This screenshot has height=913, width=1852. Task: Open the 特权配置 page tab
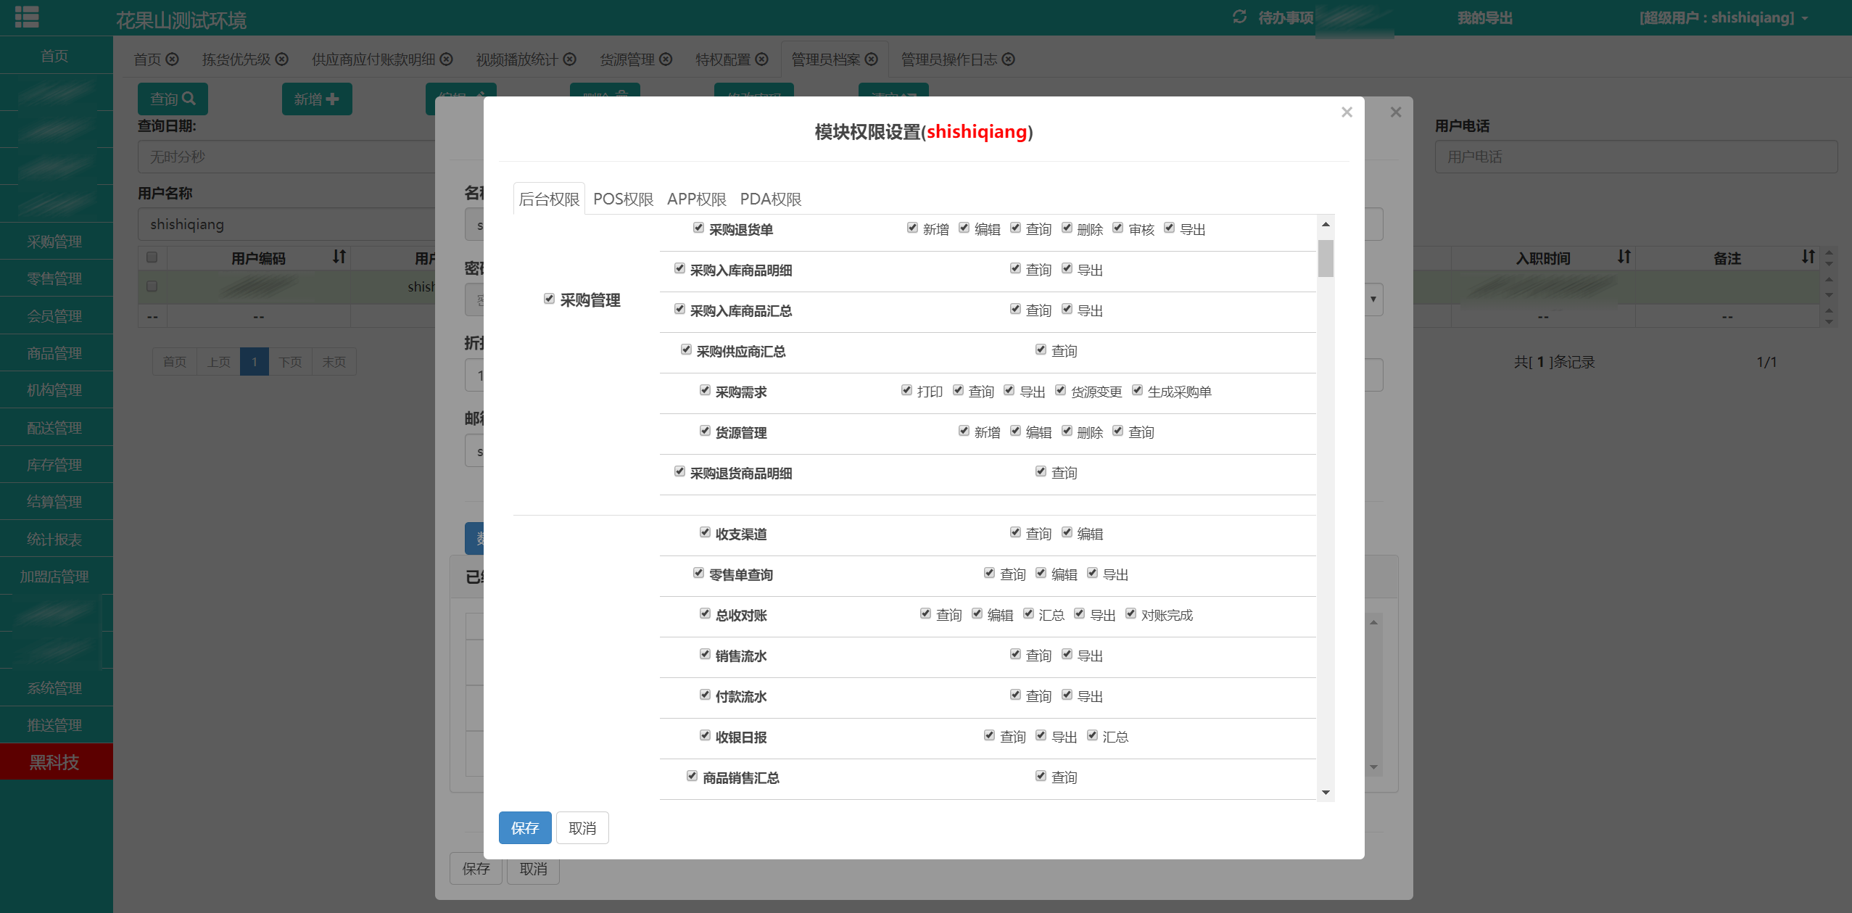point(723,59)
